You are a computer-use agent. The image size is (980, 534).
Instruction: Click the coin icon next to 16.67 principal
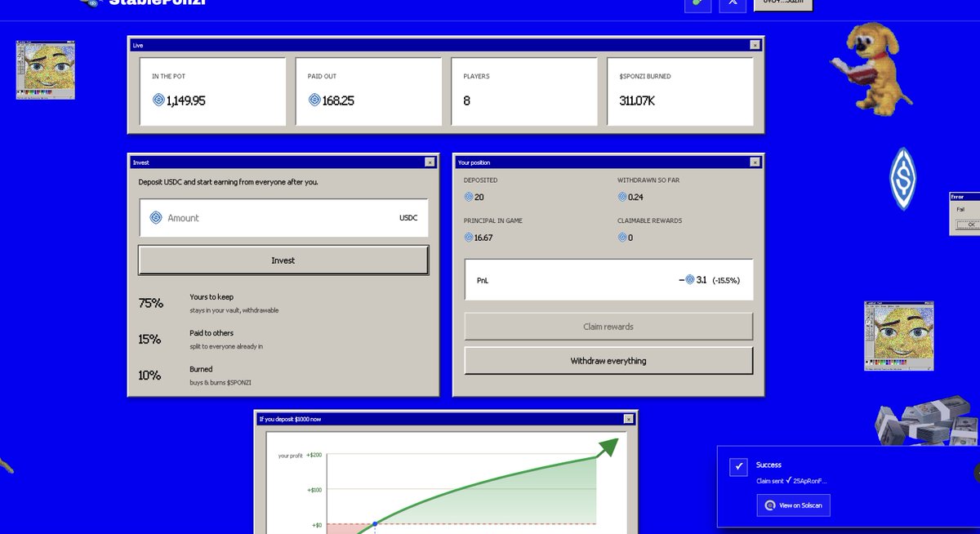click(x=469, y=238)
